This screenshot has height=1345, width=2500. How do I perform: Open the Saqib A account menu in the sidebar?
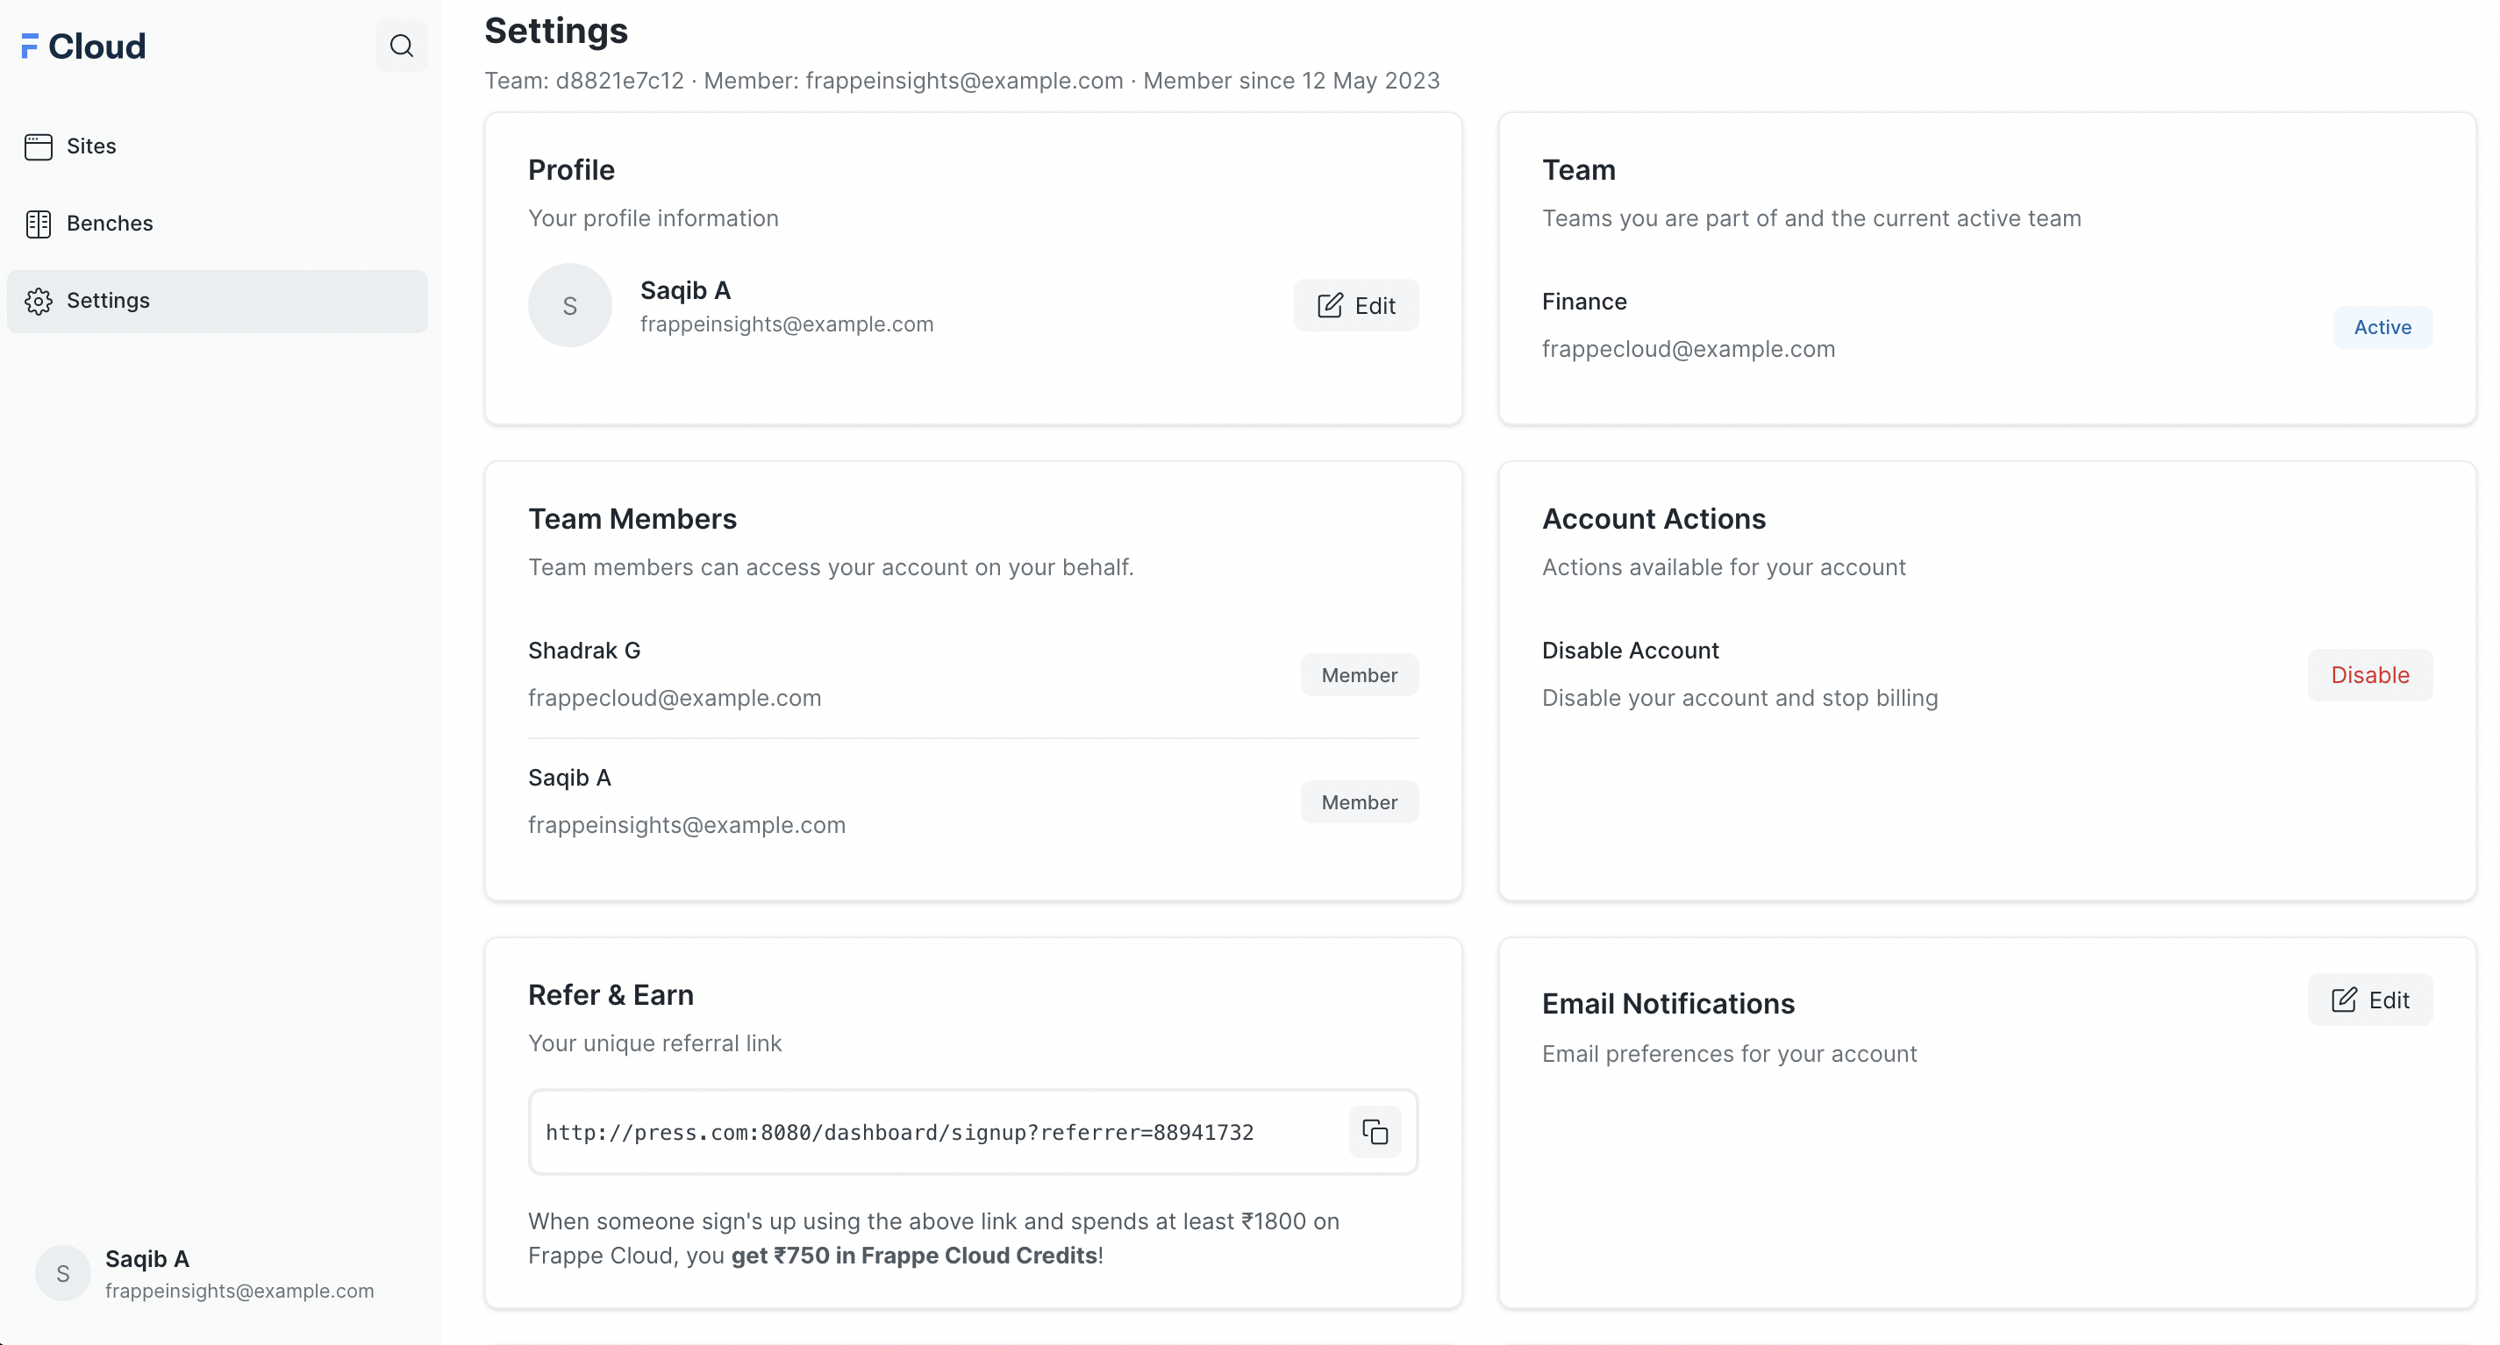point(218,1273)
